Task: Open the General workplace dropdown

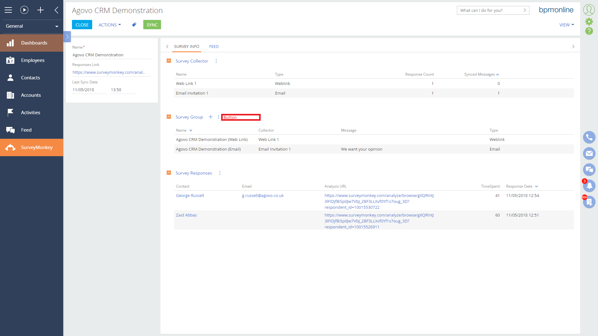Action: click(x=31, y=26)
